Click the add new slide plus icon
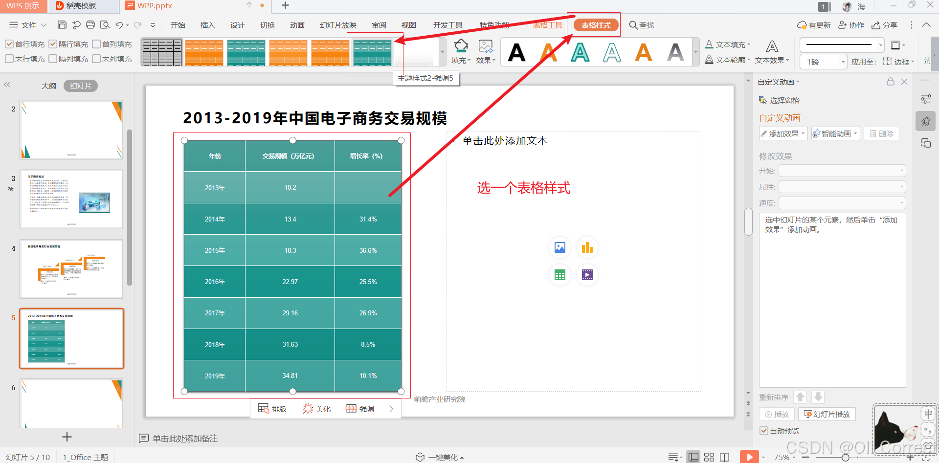Screen dimensions: 939x463 tap(67, 437)
